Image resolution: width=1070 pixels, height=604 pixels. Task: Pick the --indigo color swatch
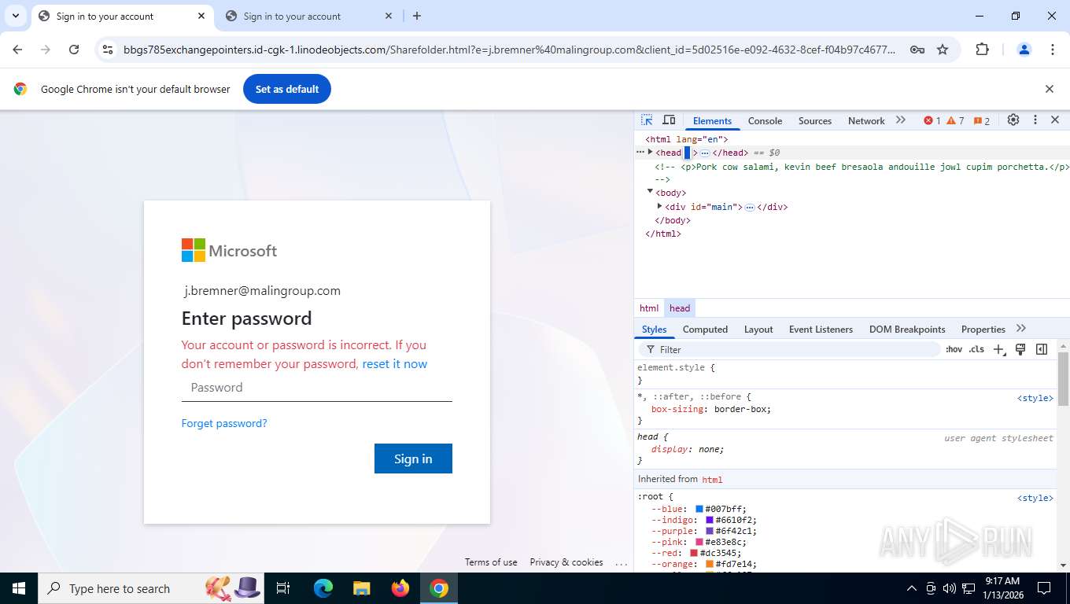710,520
